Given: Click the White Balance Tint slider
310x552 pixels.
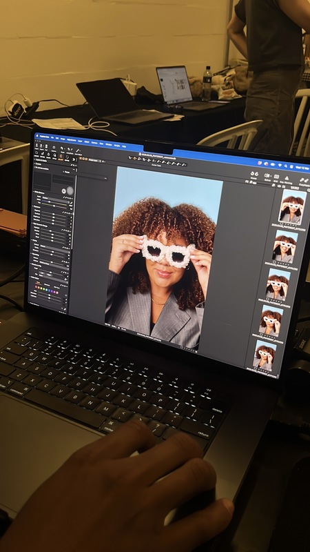Looking at the screenshot, I should pos(54,206).
